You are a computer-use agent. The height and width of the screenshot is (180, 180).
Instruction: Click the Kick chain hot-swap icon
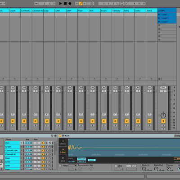point(50,143)
